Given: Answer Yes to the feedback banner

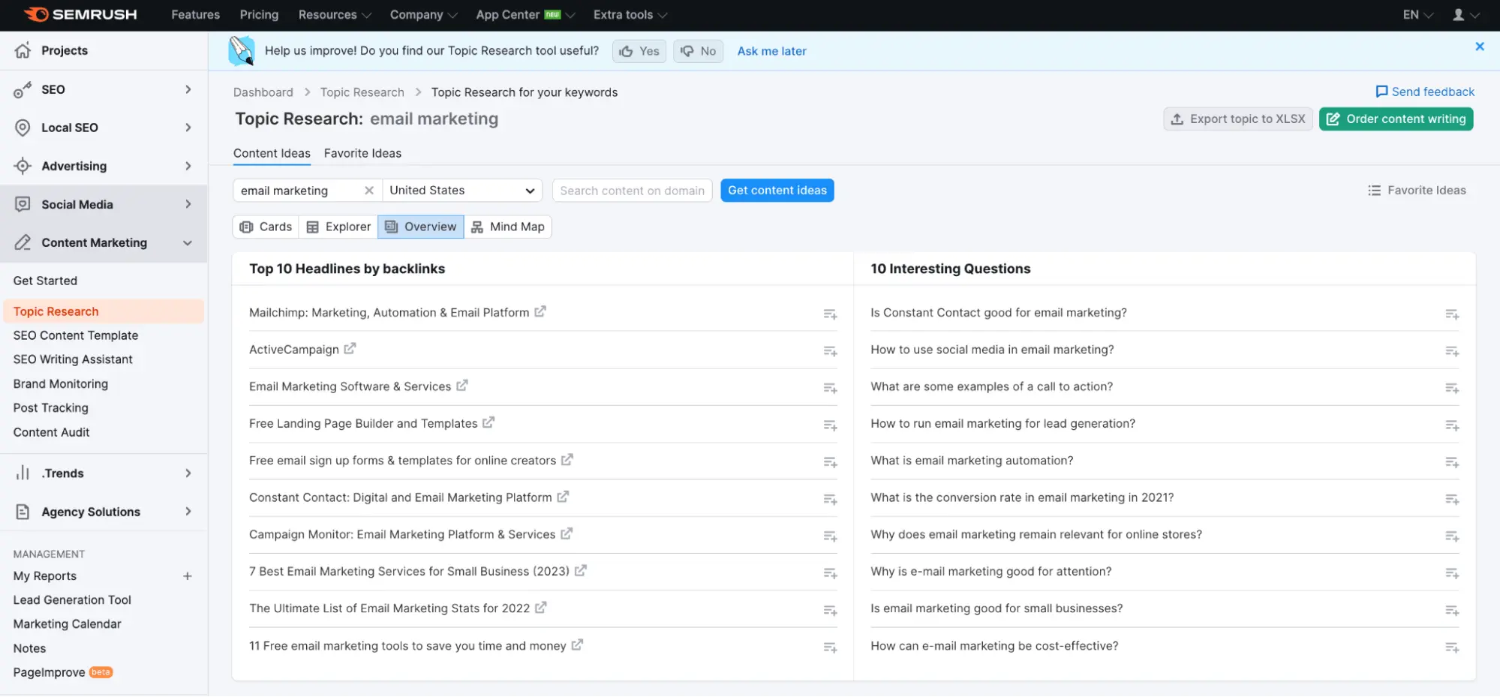Looking at the screenshot, I should point(639,51).
